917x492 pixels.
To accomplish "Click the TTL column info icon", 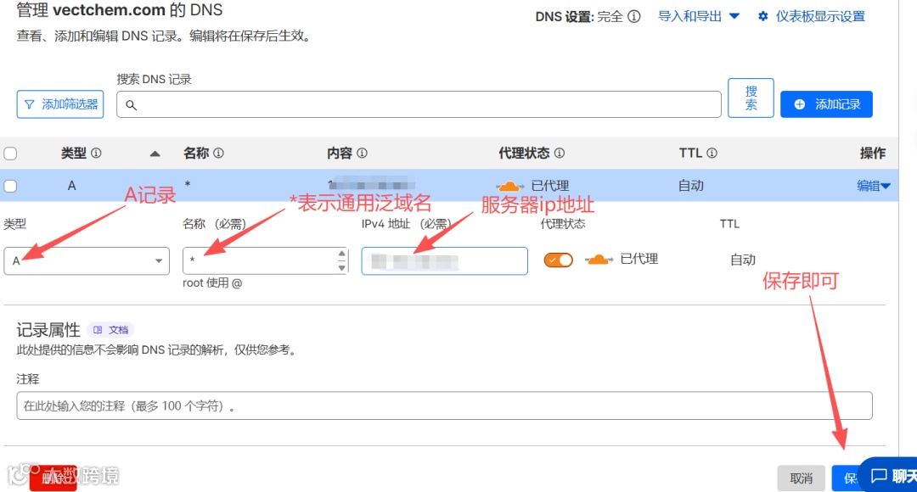I will point(712,153).
